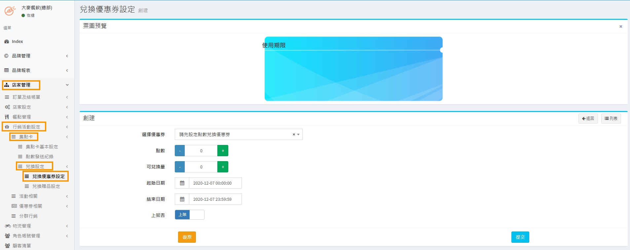The image size is (630, 250).
Task: Click the green plus button for 點數
Action: tap(223, 151)
